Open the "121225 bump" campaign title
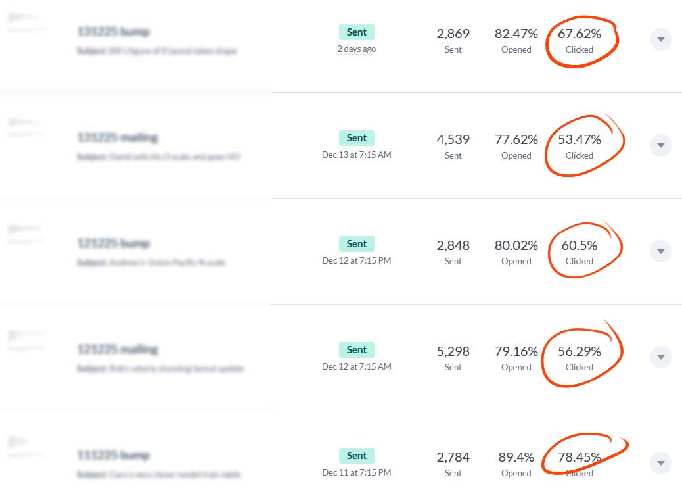 114,243
